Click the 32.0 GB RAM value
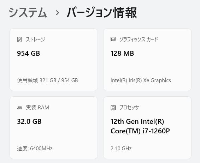Screen dimensions: 200x163 pos(29,121)
